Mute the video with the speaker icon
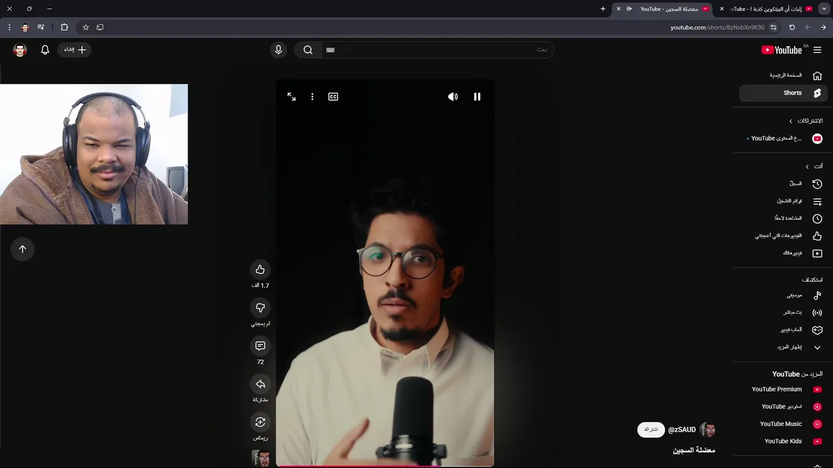The height and width of the screenshot is (468, 833). [x=453, y=96]
